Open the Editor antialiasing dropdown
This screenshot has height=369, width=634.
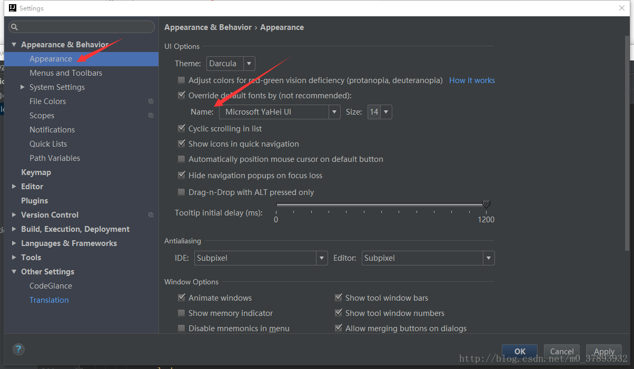coord(428,258)
